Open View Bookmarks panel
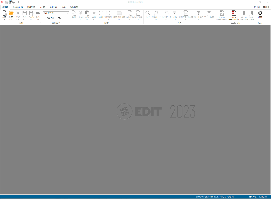 (x=234, y=15)
